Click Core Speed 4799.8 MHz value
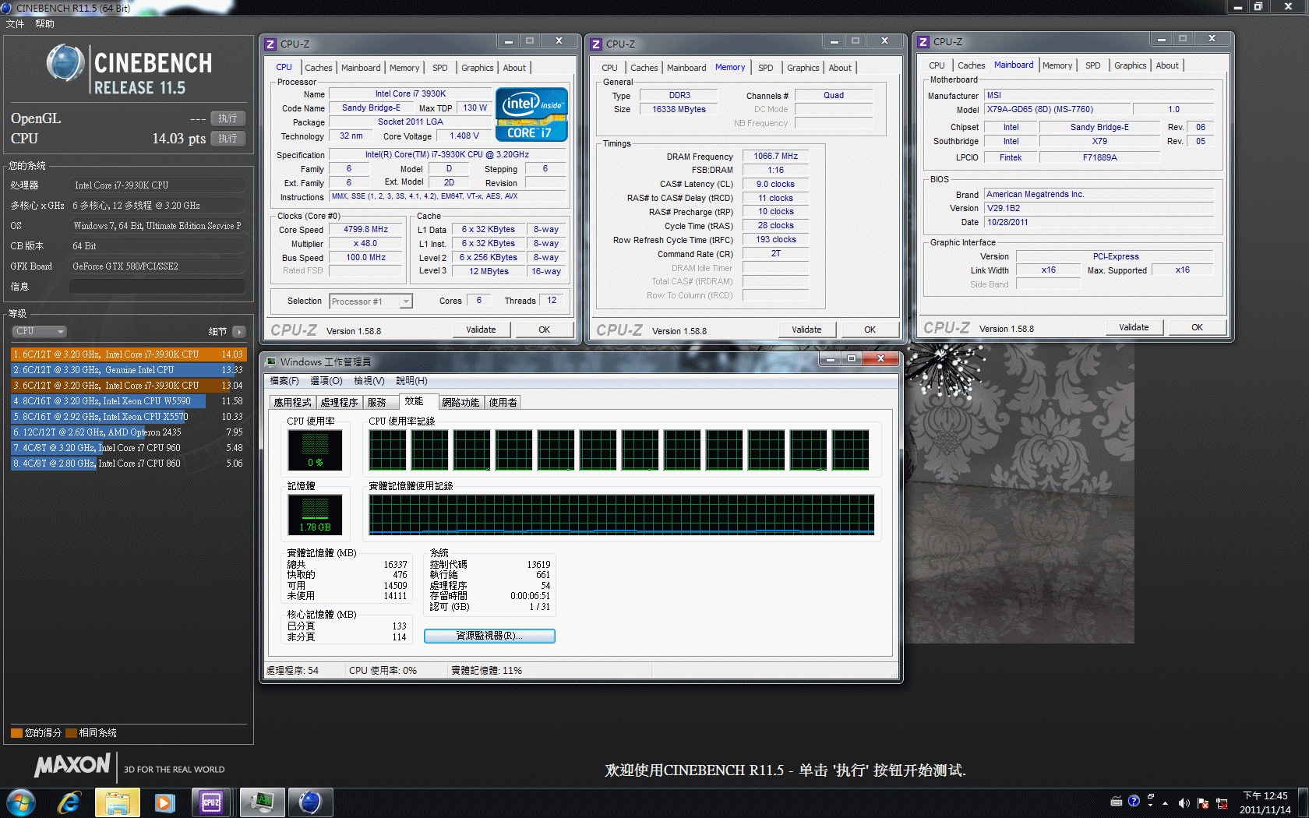 pyautogui.click(x=365, y=230)
